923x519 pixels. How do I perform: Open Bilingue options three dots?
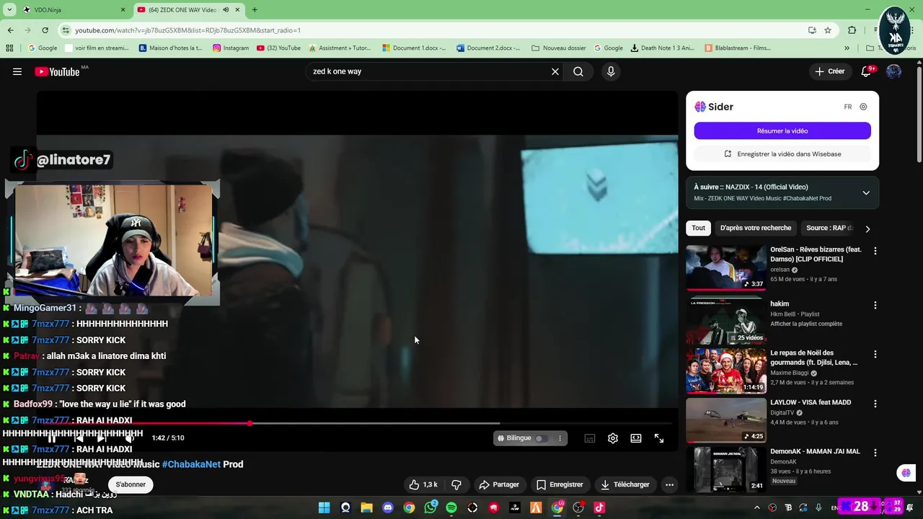click(560, 438)
